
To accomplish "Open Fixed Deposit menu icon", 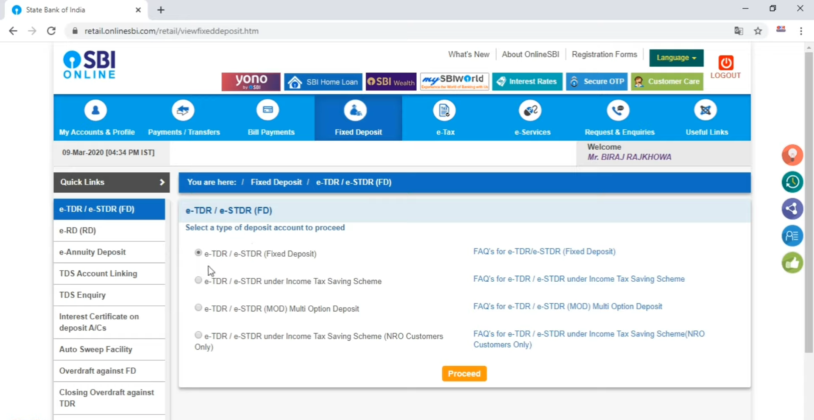I will (355, 111).
